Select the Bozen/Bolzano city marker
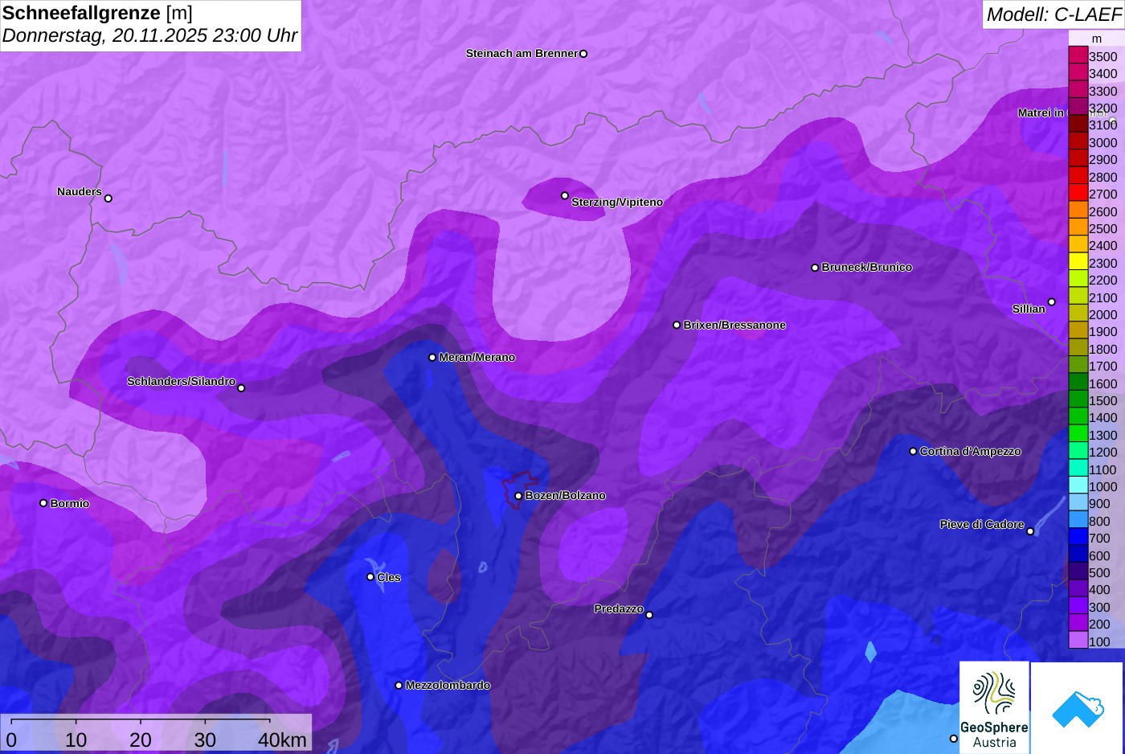The height and width of the screenshot is (754, 1125). (518, 496)
